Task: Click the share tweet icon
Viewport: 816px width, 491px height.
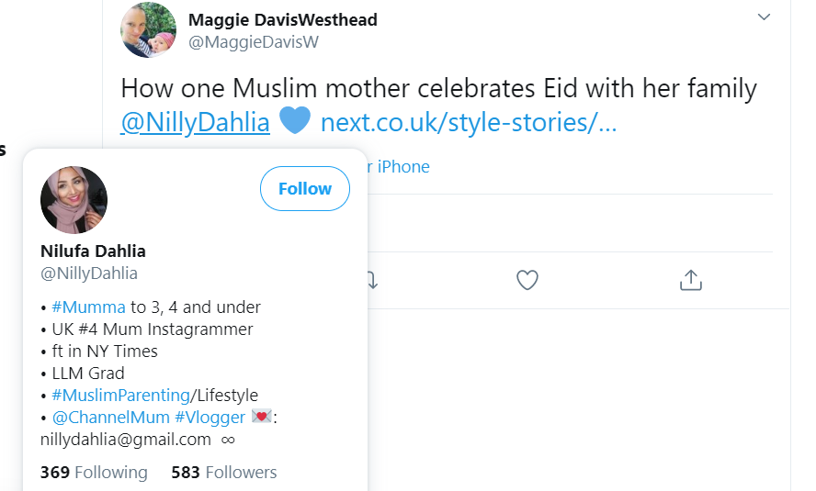Action: pyautogui.click(x=690, y=280)
